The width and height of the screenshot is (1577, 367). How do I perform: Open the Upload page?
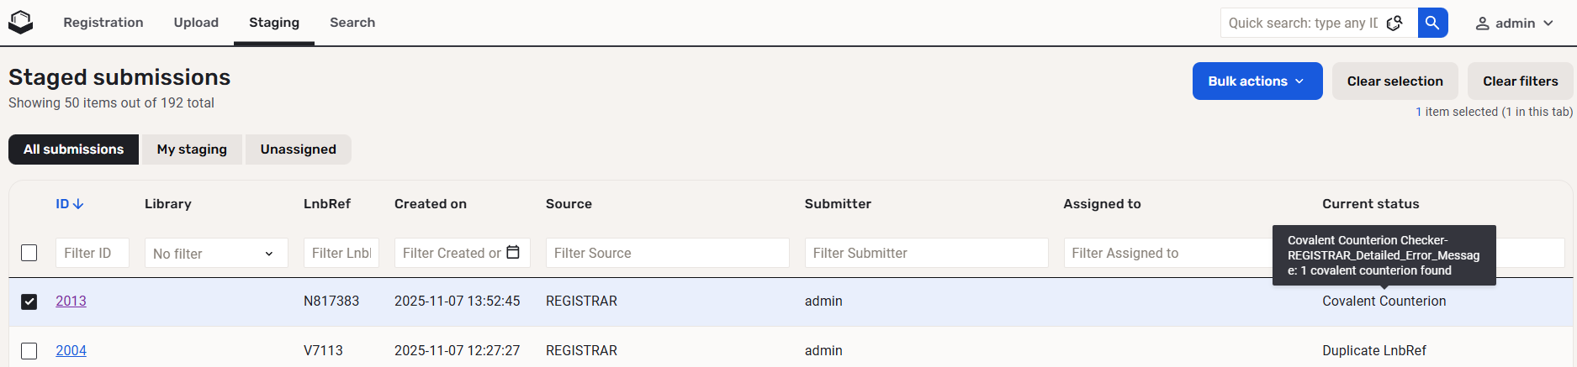[196, 23]
